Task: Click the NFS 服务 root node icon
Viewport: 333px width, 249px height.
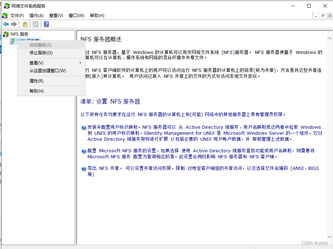Action: point(6,34)
